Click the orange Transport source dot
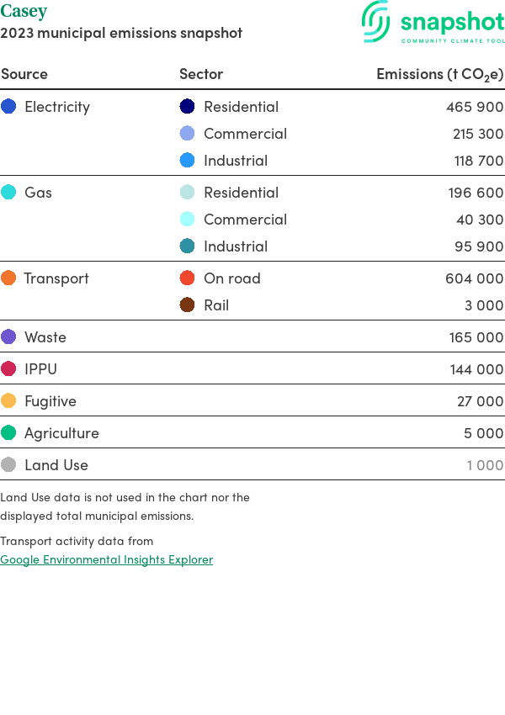 coord(8,278)
